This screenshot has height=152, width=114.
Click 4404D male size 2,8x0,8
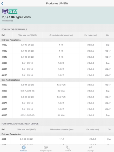tap(91, 57)
